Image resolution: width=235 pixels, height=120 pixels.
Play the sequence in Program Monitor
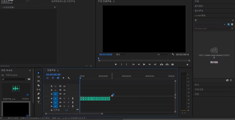(x=144, y=65)
